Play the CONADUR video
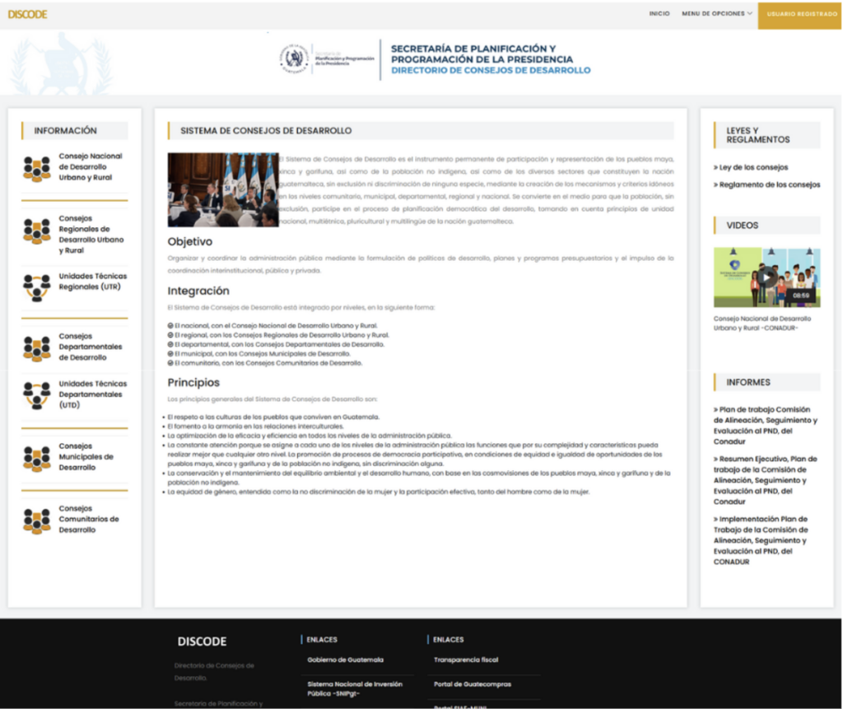The image size is (843, 709). click(766, 278)
